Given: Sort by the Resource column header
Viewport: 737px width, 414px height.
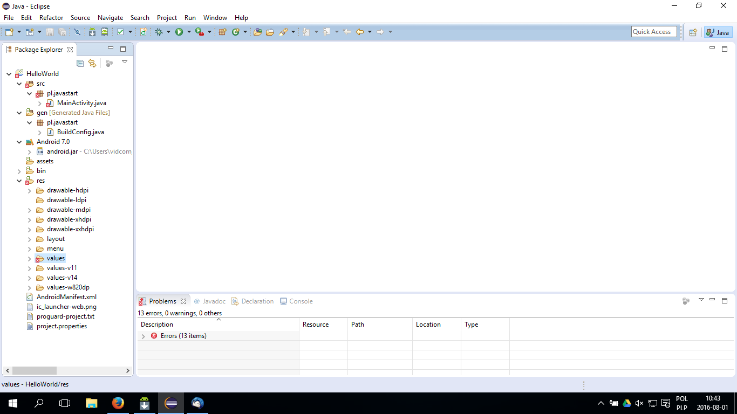Looking at the screenshot, I should coord(323,325).
